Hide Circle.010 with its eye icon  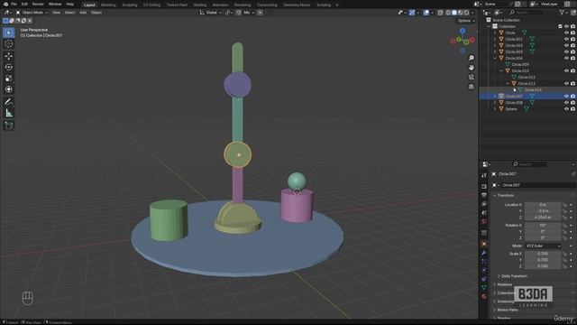pyautogui.click(x=567, y=70)
